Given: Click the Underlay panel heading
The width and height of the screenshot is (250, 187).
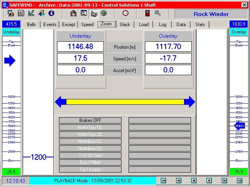Looking at the screenshot, I should click(x=80, y=36).
